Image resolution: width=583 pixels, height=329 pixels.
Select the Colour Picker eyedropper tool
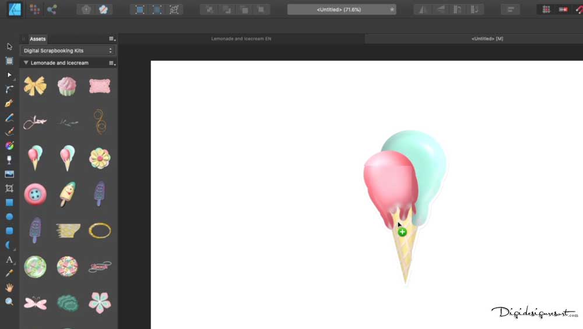coord(9,273)
